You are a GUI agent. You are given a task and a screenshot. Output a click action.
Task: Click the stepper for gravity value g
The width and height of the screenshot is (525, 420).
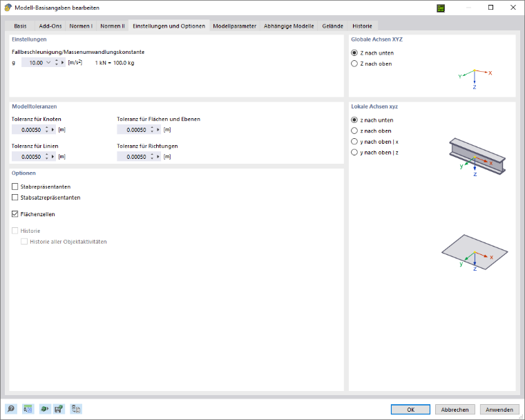click(56, 63)
